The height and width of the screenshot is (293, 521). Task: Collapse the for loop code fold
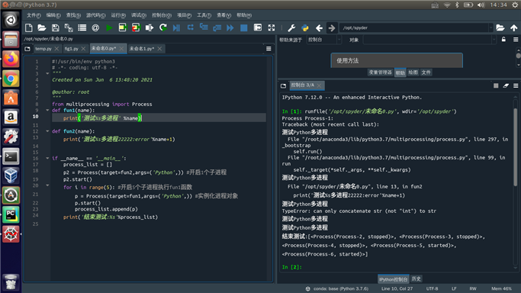pos(47,185)
